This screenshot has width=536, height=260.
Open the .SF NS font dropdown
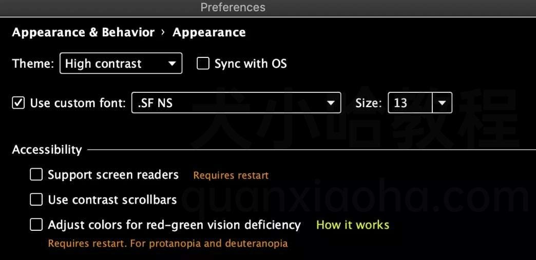(236, 103)
